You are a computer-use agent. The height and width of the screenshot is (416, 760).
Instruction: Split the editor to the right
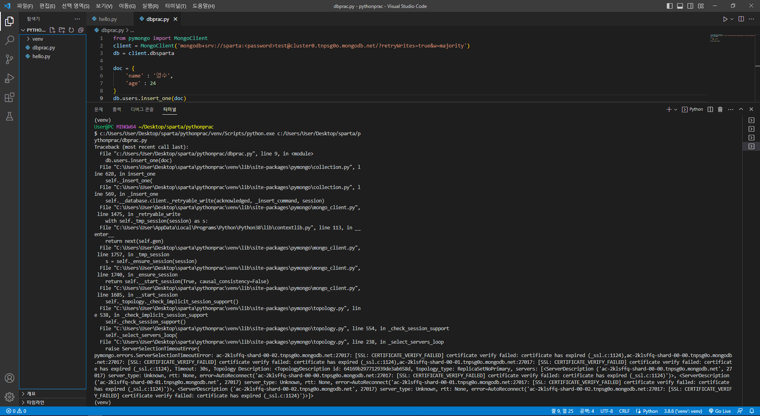tap(741, 19)
